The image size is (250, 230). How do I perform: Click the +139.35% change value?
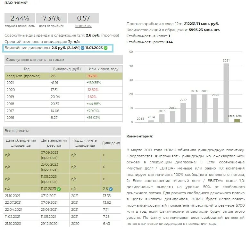coord(94,83)
